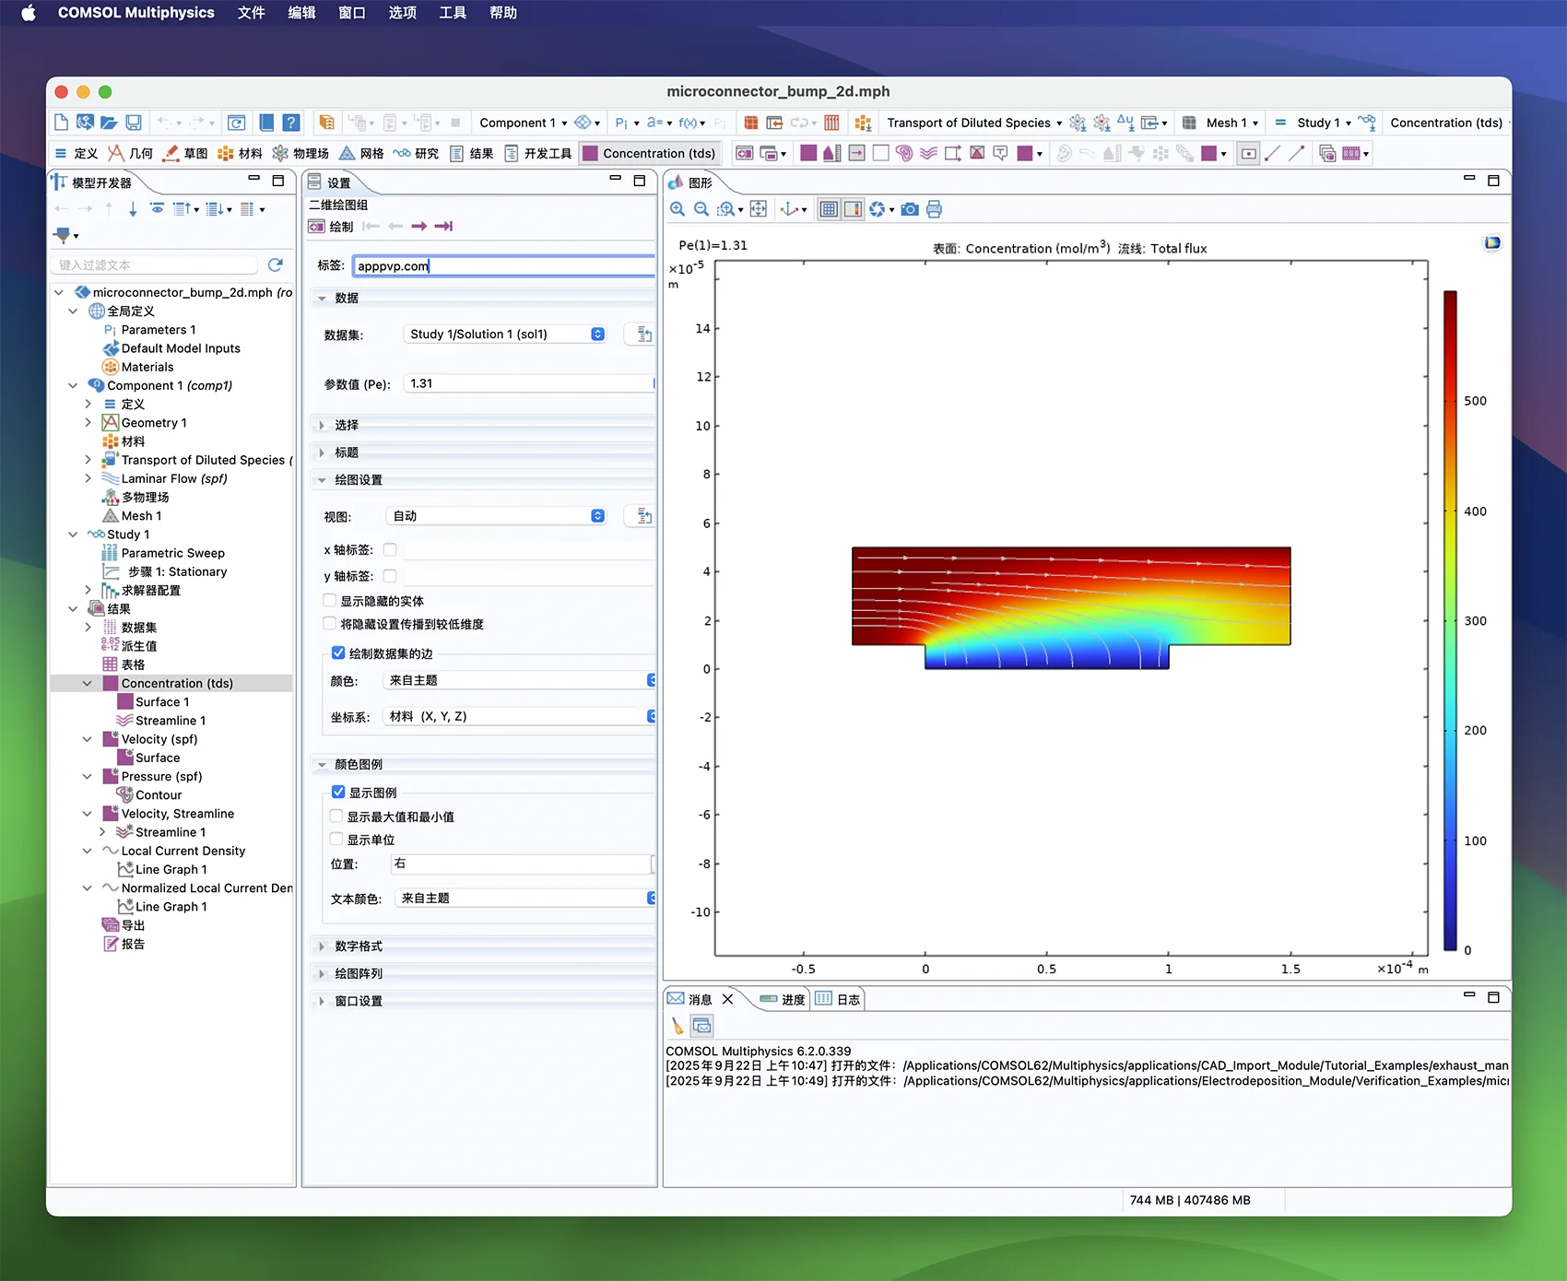Plot next parameter value arrow
This screenshot has height=1281, width=1567.
click(419, 227)
